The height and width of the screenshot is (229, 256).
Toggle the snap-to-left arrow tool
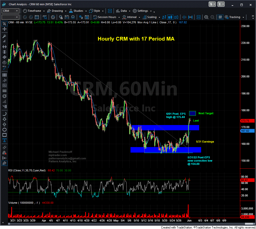(x=5, y=158)
